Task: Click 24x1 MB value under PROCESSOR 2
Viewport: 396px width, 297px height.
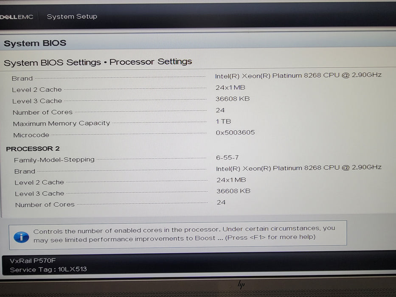Action: point(231,180)
